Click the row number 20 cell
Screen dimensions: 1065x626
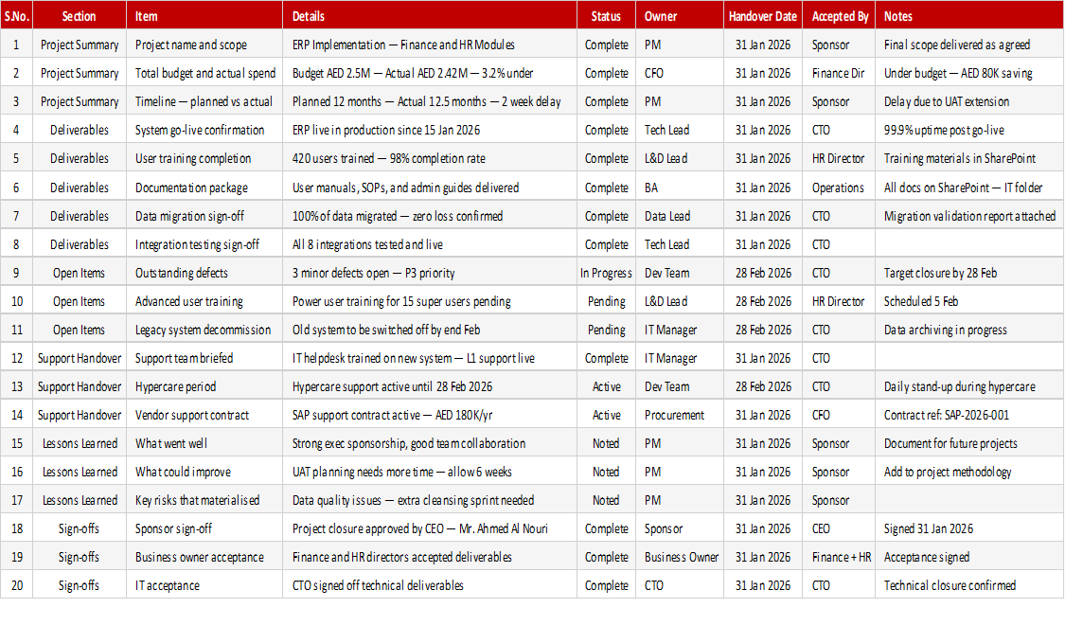[x=16, y=586]
